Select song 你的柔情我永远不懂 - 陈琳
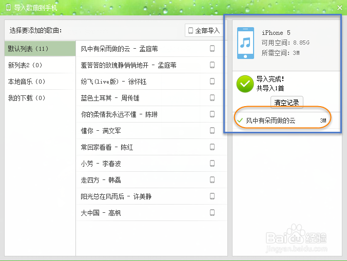 tap(151, 114)
